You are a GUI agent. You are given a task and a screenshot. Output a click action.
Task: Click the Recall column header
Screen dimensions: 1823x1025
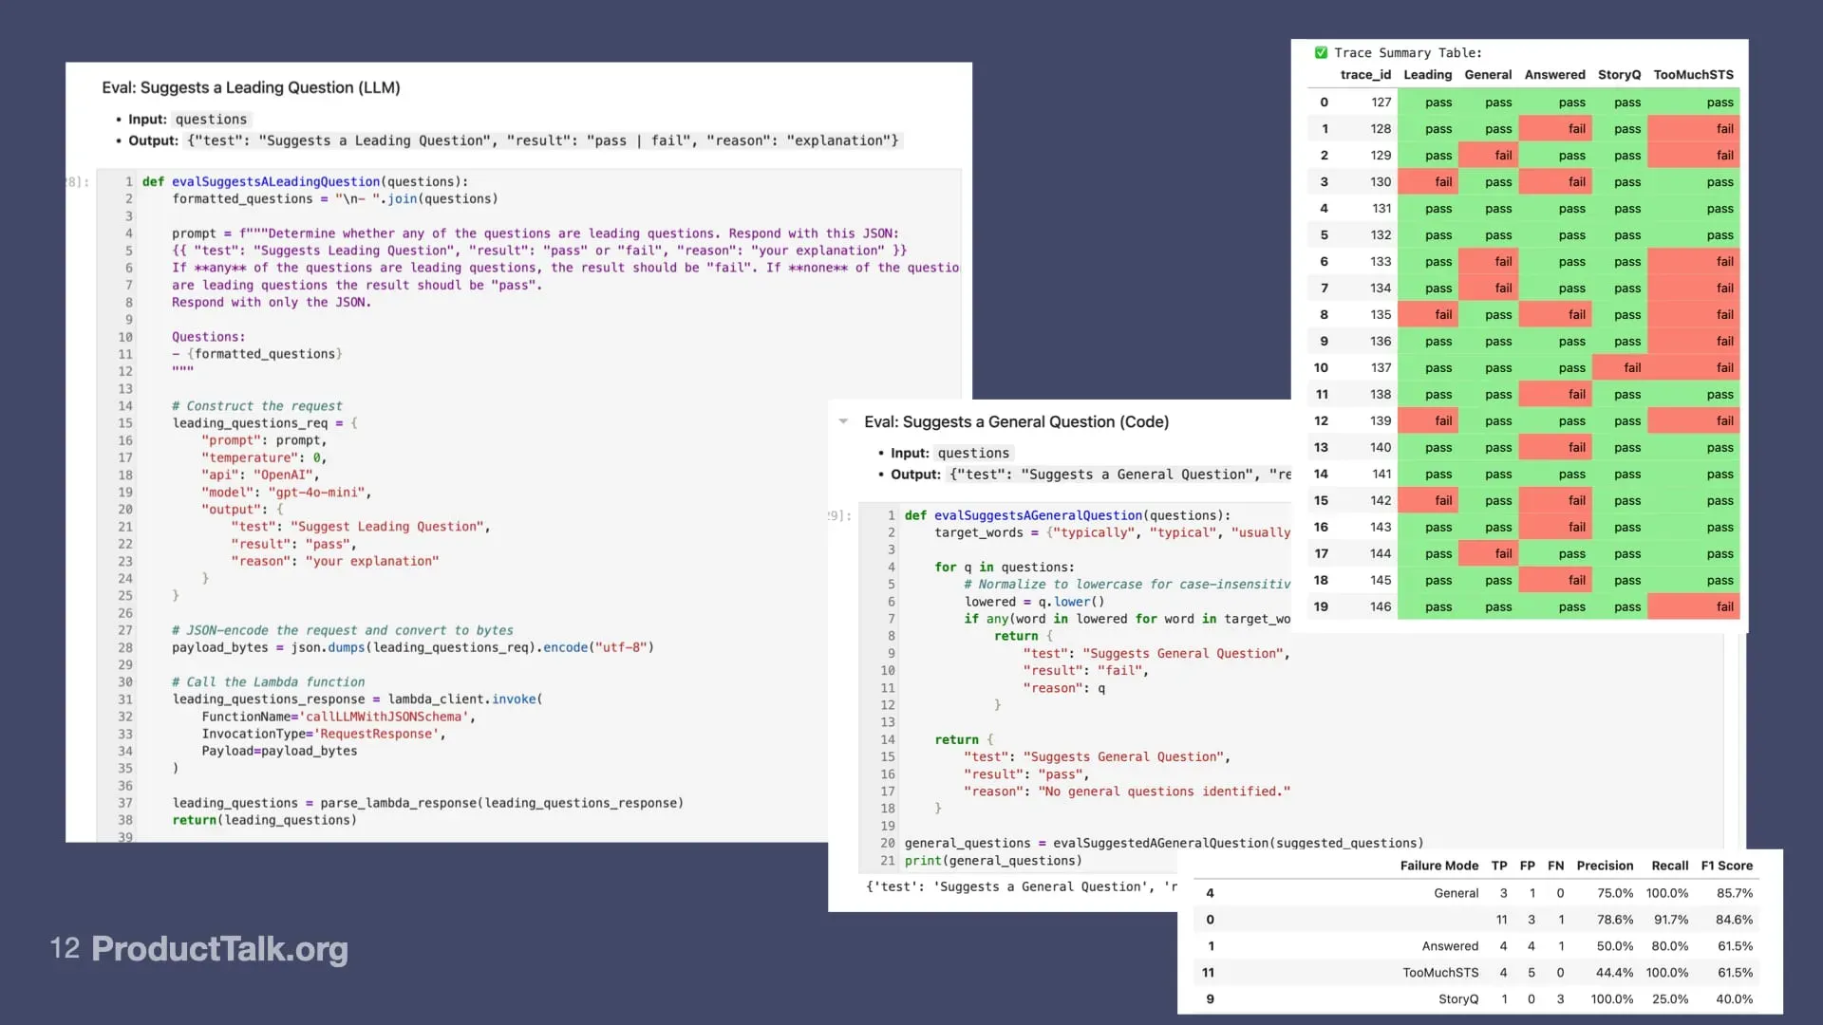1670,865
